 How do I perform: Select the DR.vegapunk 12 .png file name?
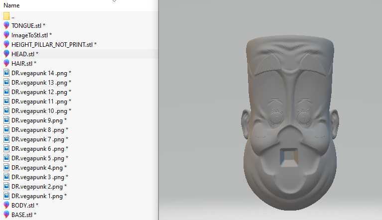coord(41,92)
